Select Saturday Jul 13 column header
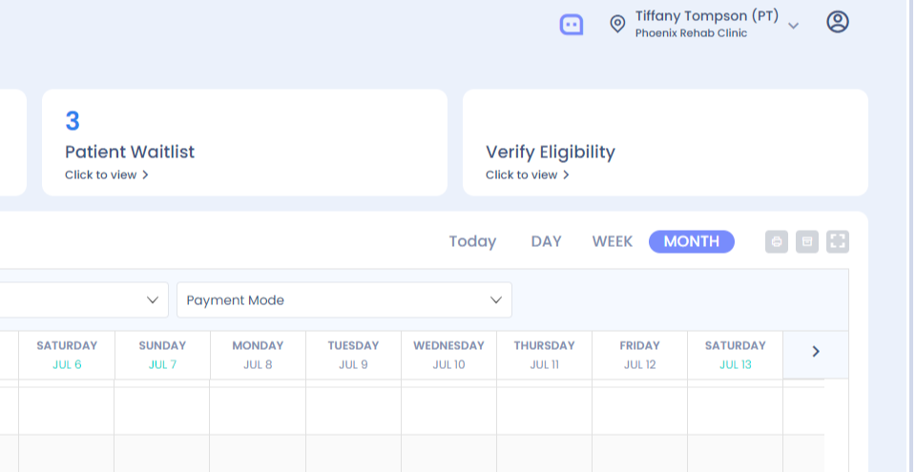Image resolution: width=916 pixels, height=472 pixels. click(x=735, y=355)
